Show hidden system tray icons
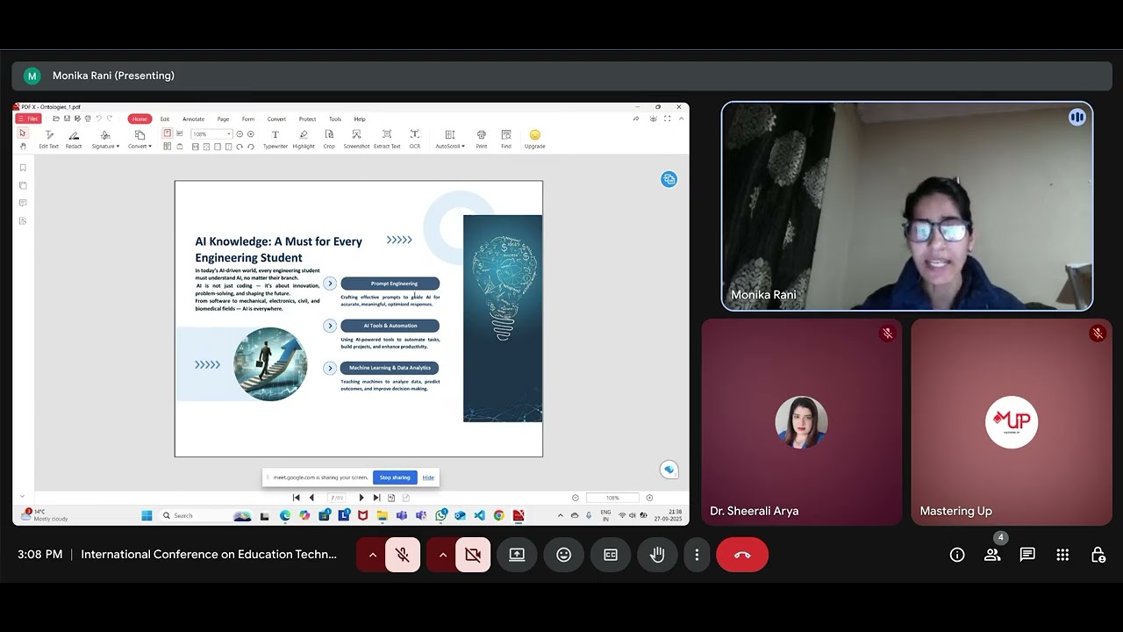 click(561, 515)
